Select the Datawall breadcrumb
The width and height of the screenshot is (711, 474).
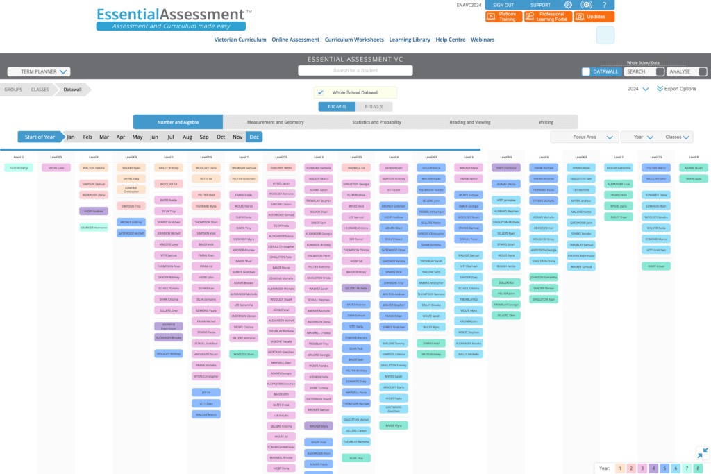pos(72,90)
